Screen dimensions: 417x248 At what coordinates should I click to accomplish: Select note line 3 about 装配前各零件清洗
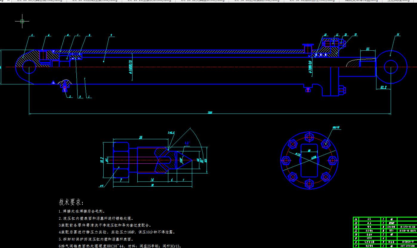point(105,225)
